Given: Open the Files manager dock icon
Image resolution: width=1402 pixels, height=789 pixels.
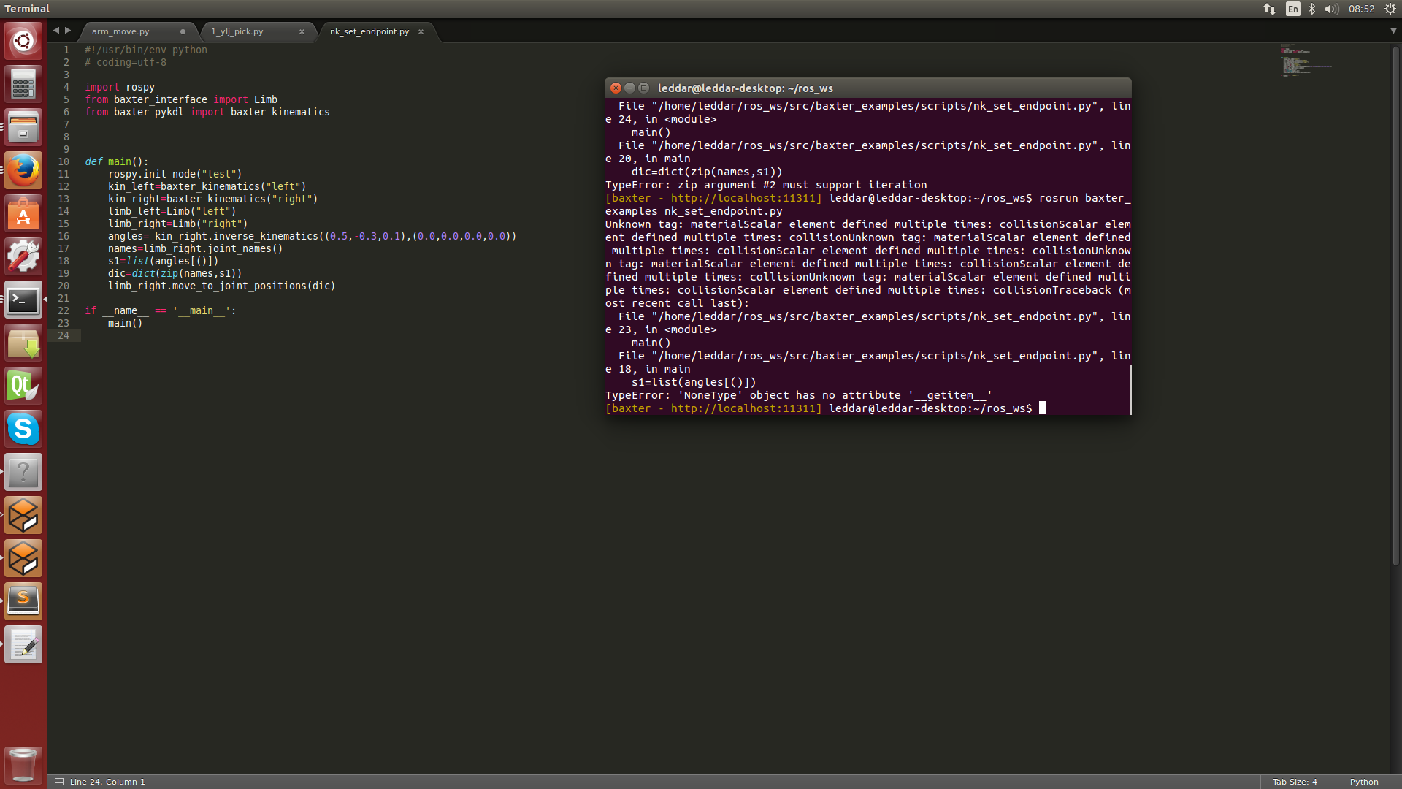Looking at the screenshot, I should pos(23,127).
